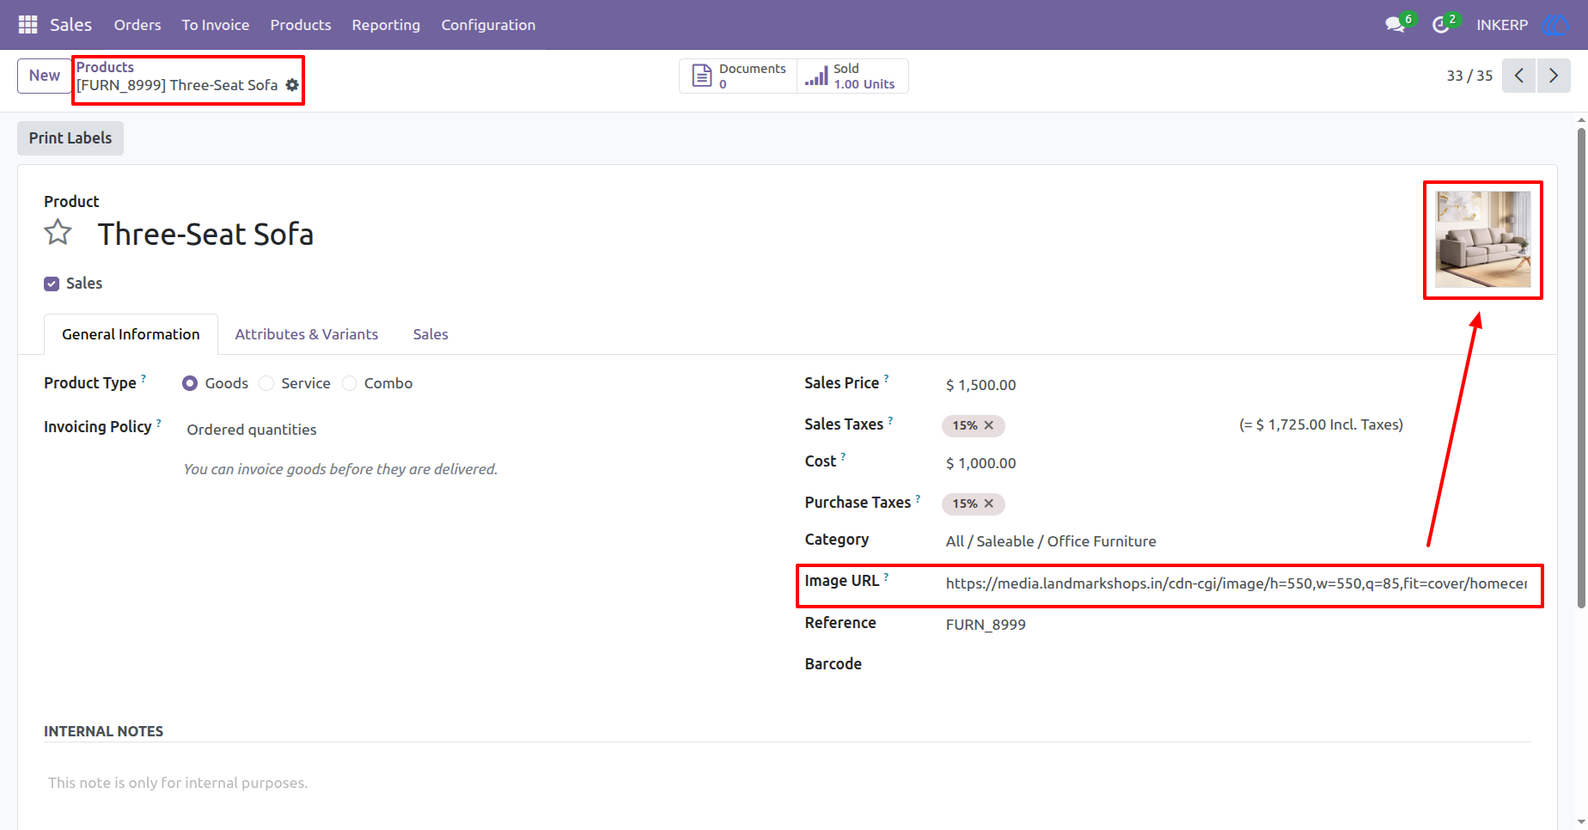1588x830 pixels.
Task: Click the Print Labels button
Action: (x=70, y=138)
